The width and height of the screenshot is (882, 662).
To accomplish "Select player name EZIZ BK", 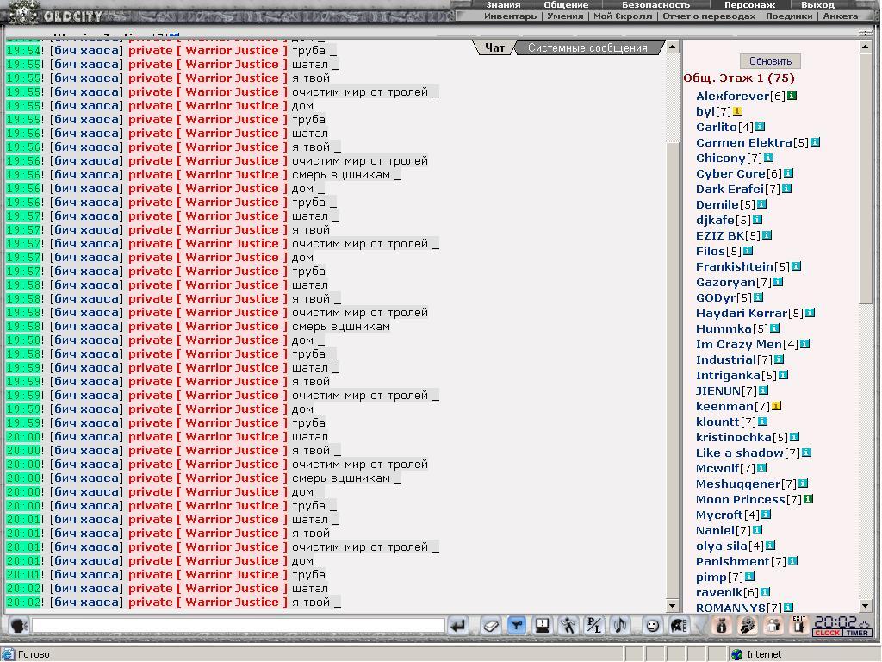I will click(720, 235).
